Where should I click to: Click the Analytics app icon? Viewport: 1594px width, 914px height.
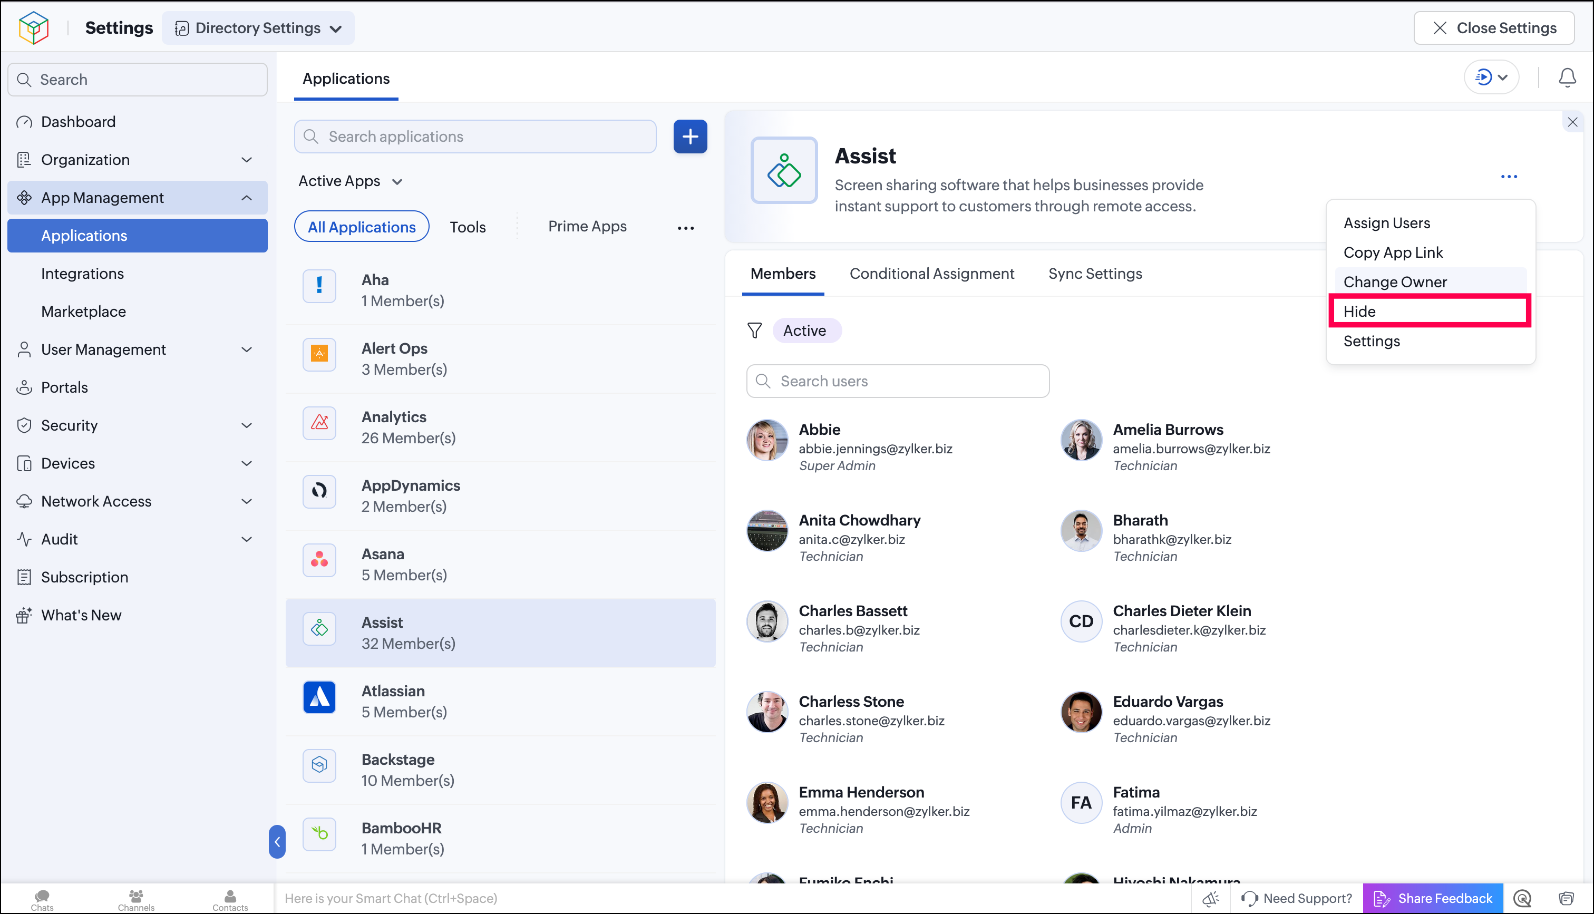[x=319, y=422]
